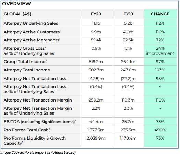180x155 pixels.
Task: Click the 502.7m Afterpay Total Income value
Action: click(96, 70)
